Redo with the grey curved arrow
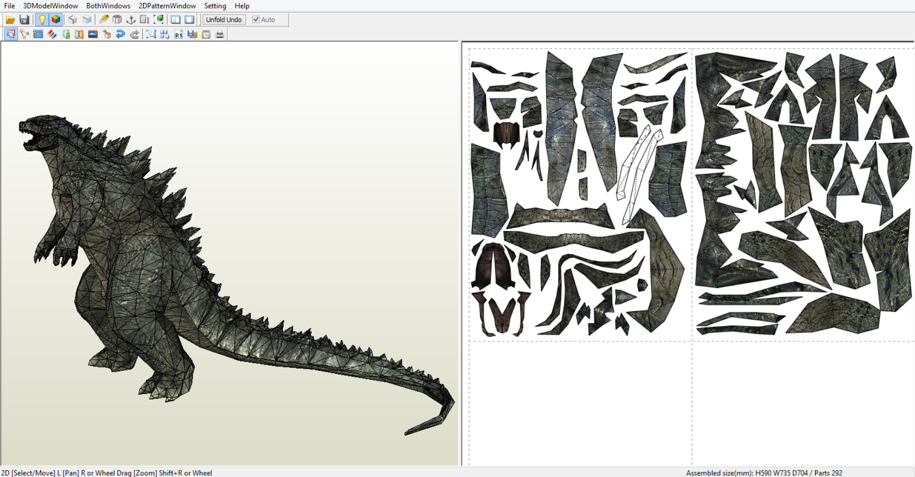 (134, 34)
